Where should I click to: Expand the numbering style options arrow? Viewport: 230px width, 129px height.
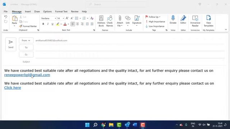(88, 18)
